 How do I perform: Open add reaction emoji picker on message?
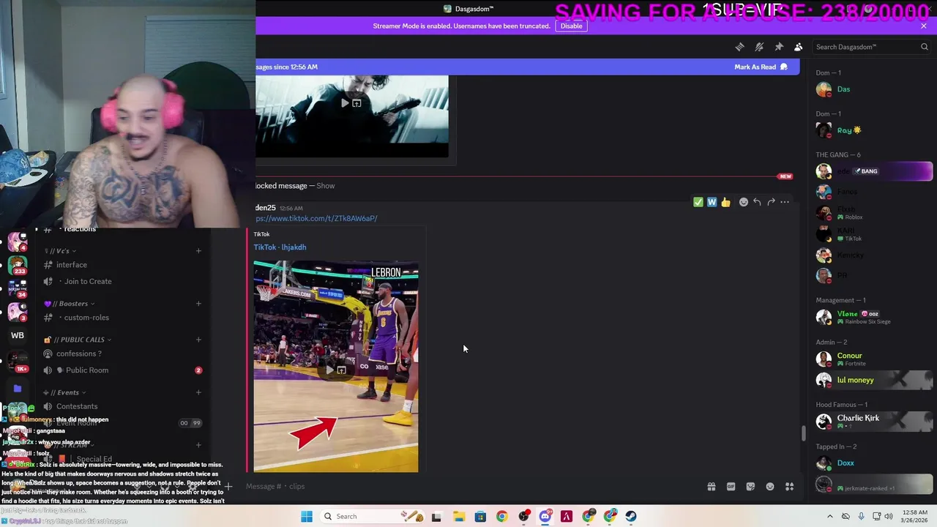[x=744, y=202]
